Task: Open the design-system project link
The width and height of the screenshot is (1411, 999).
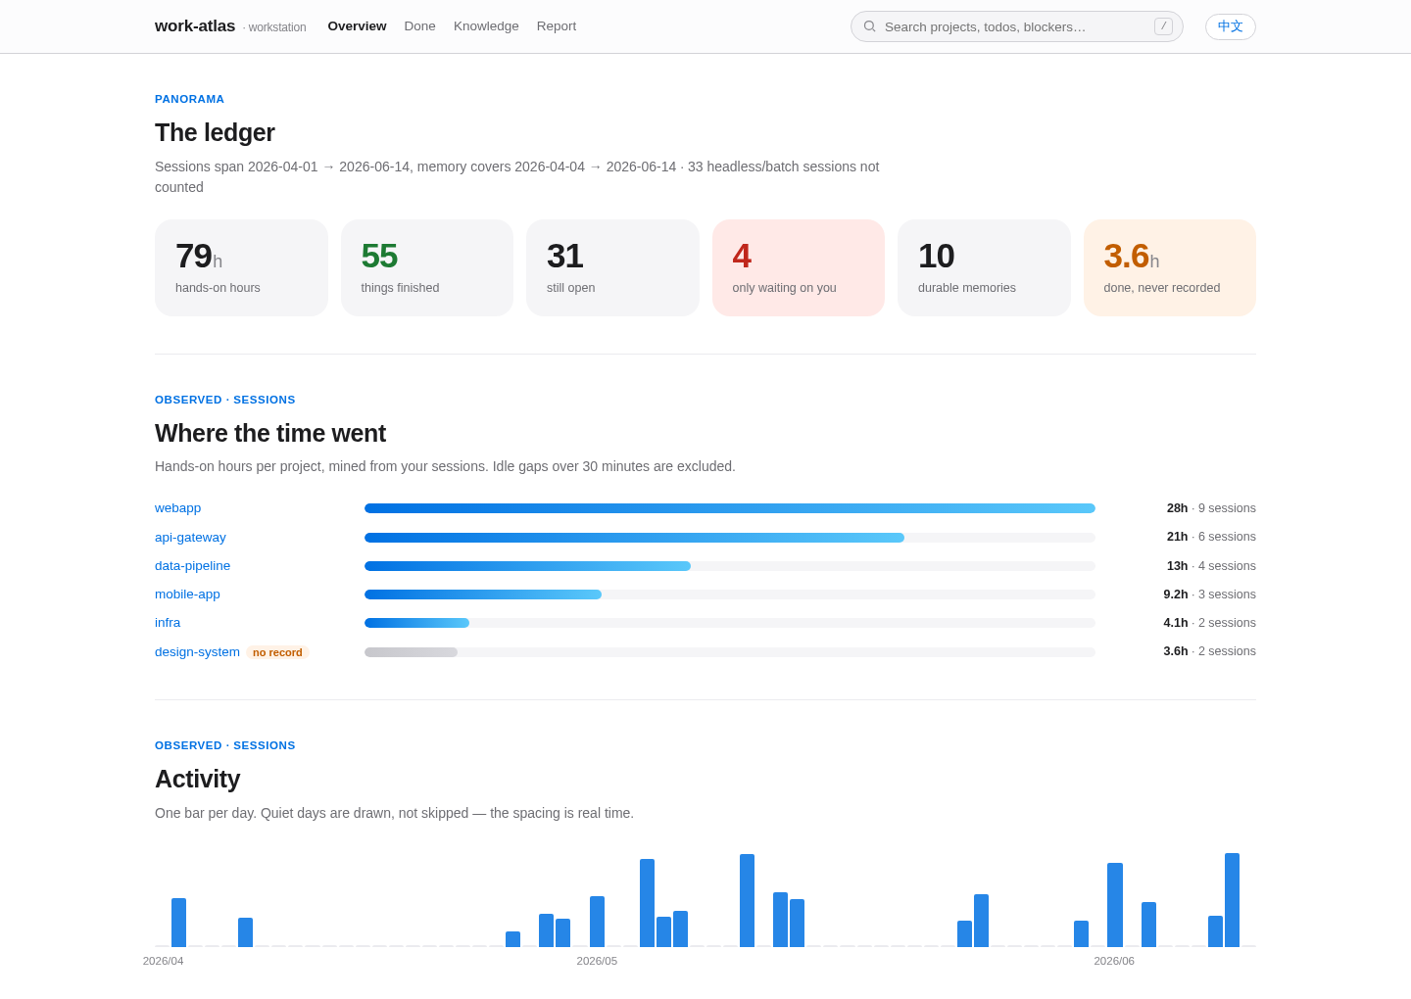Action: click(x=197, y=652)
